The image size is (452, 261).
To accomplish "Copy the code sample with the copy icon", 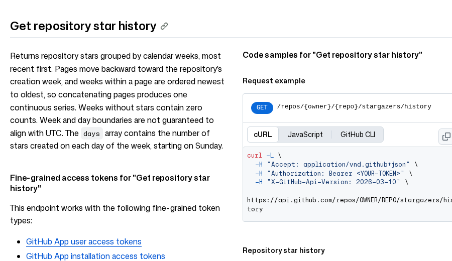I will tap(446, 136).
